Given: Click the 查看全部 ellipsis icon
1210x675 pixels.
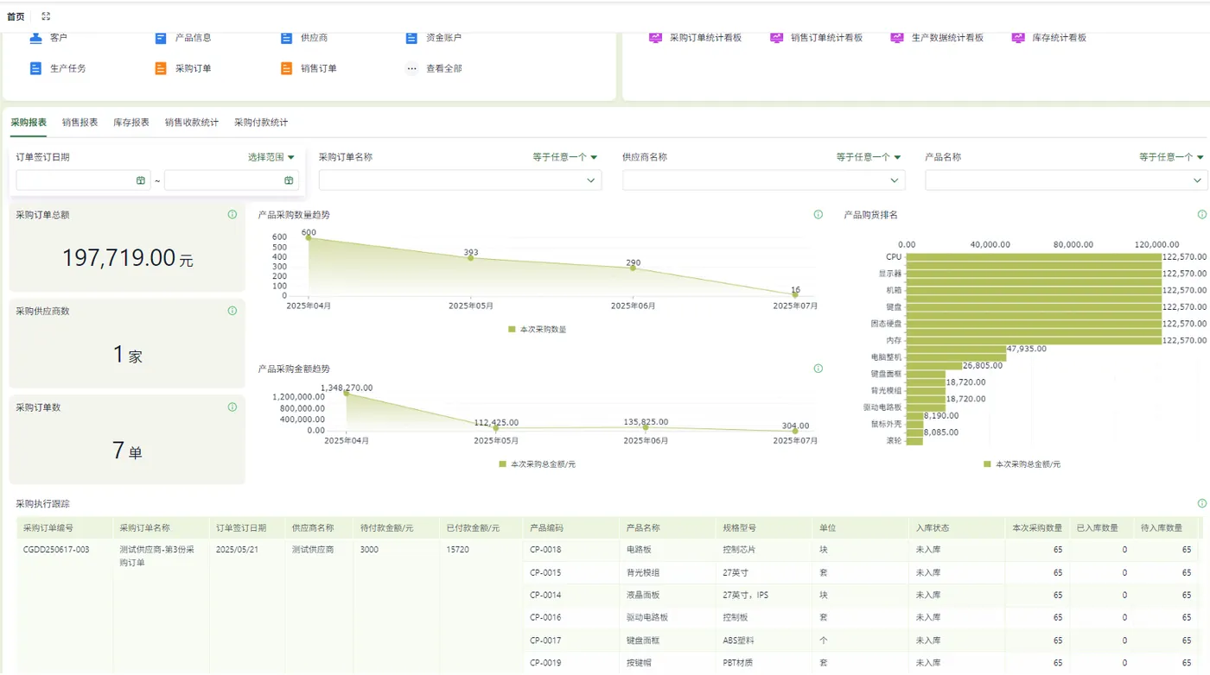Looking at the screenshot, I should coord(411,68).
